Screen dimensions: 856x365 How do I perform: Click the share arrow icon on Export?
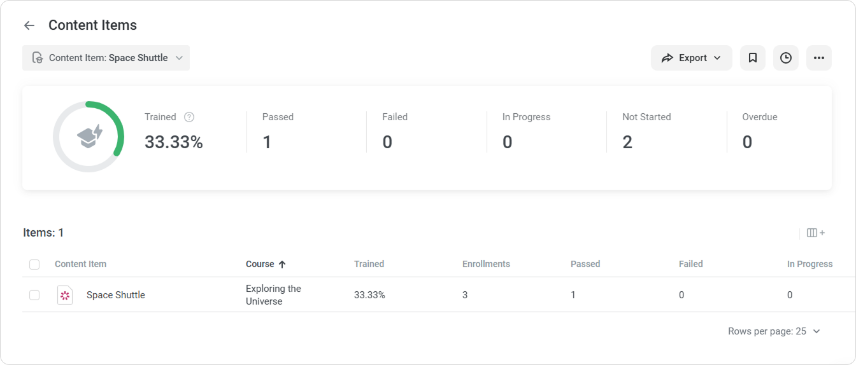[x=667, y=58]
